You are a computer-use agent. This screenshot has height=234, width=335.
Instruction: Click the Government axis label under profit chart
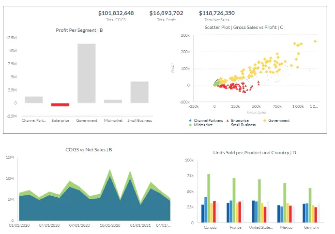(87, 120)
